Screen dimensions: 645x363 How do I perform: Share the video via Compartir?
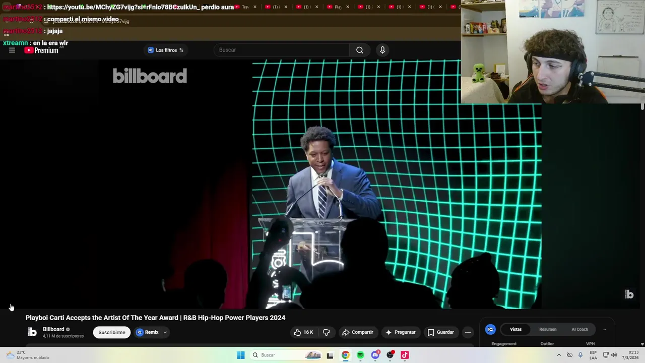[x=357, y=332]
